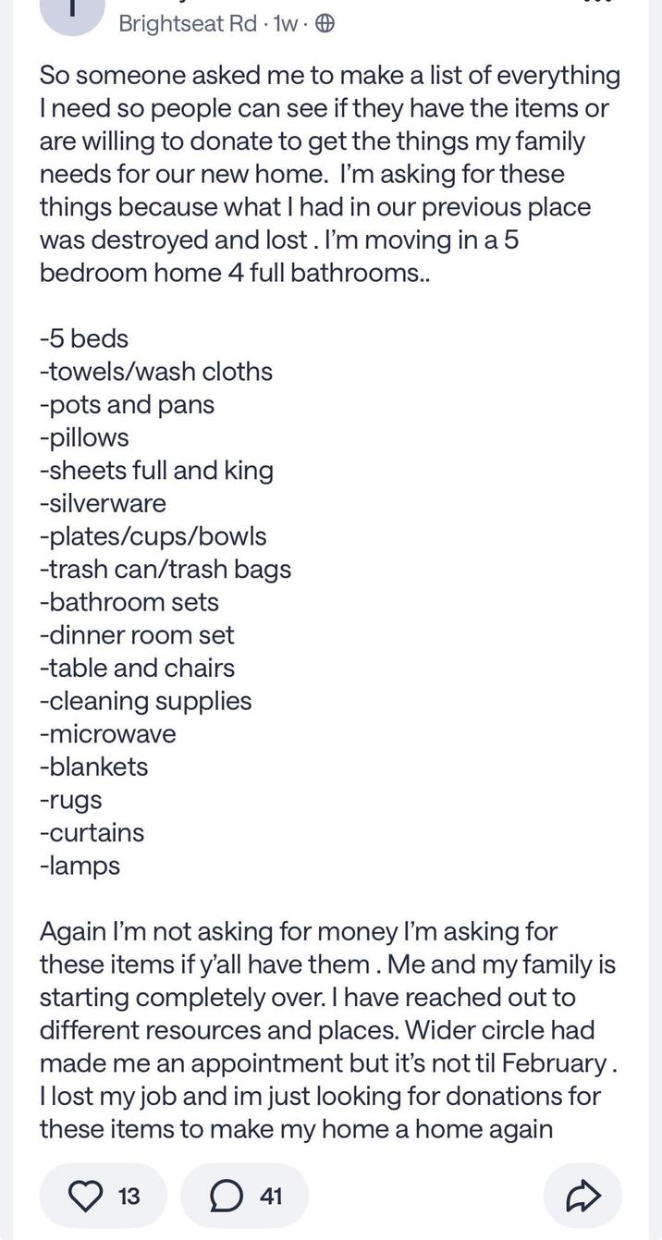Click the "-dinner room set" line
This screenshot has height=1240, width=662.
click(137, 635)
